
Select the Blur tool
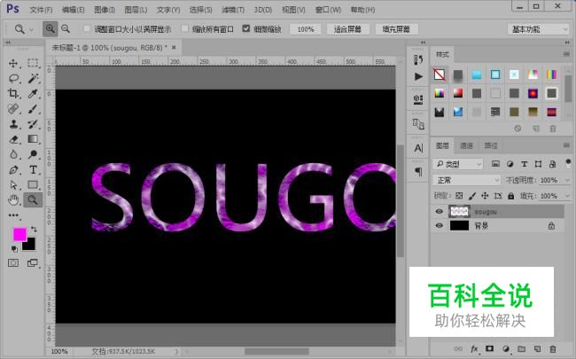(x=13, y=154)
